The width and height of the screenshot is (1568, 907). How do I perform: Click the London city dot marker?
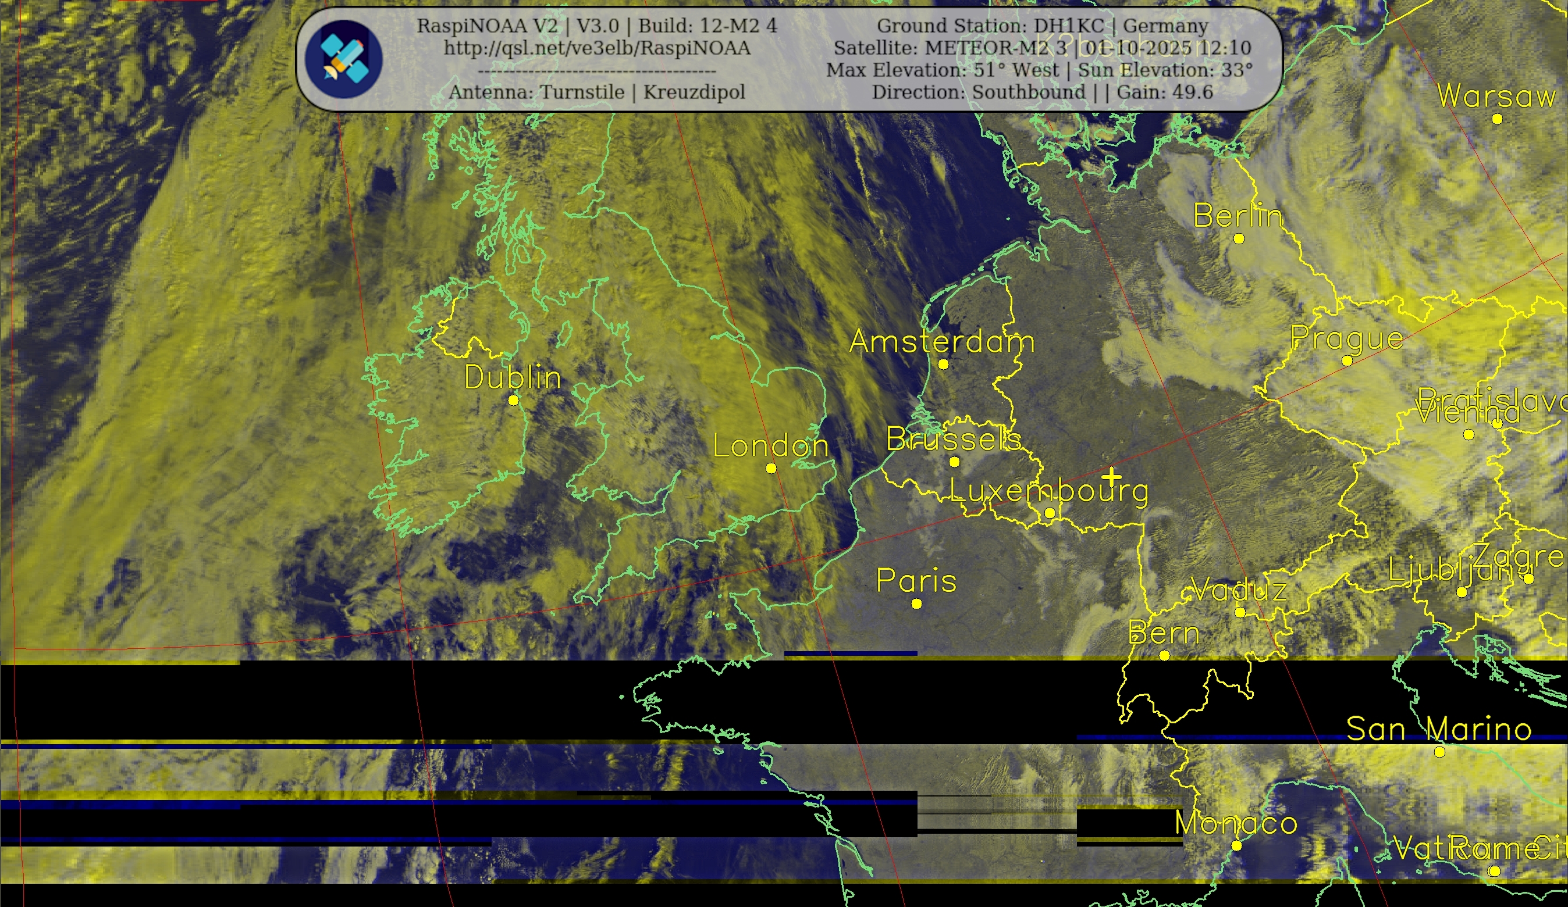[771, 468]
